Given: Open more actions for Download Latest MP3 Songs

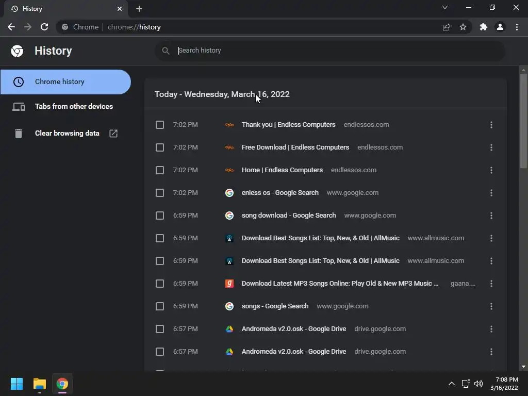Looking at the screenshot, I should [x=491, y=284].
